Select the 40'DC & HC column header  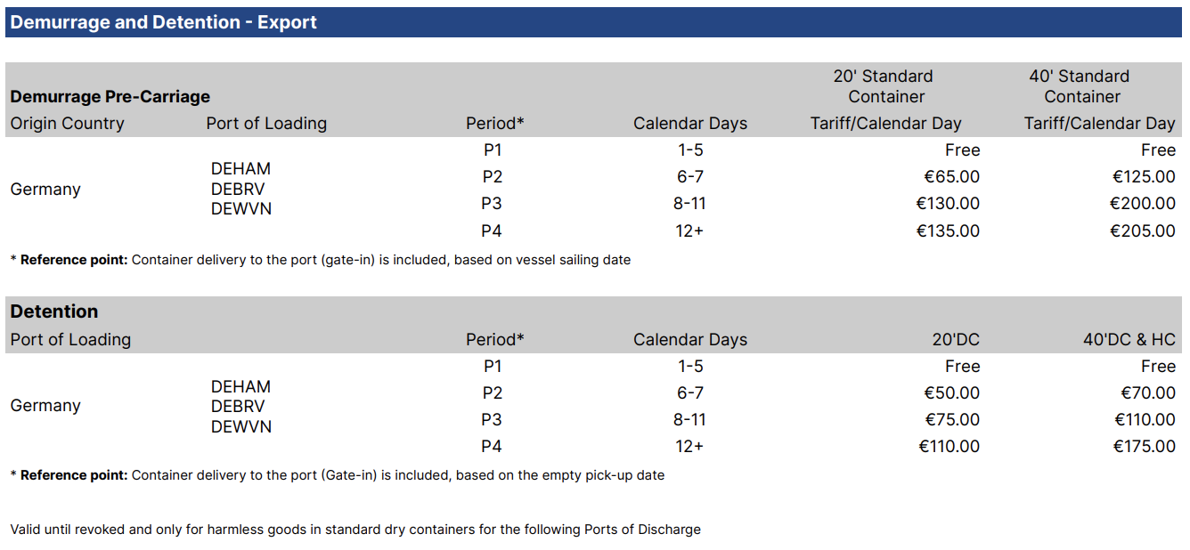pos(1129,339)
